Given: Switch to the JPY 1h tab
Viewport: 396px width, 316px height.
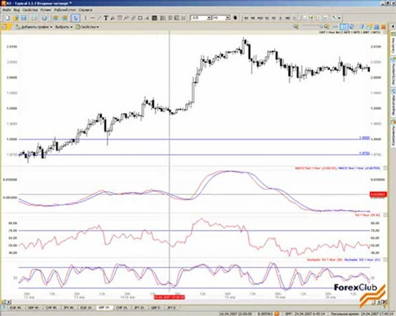Looking at the screenshot, I should [139, 308].
